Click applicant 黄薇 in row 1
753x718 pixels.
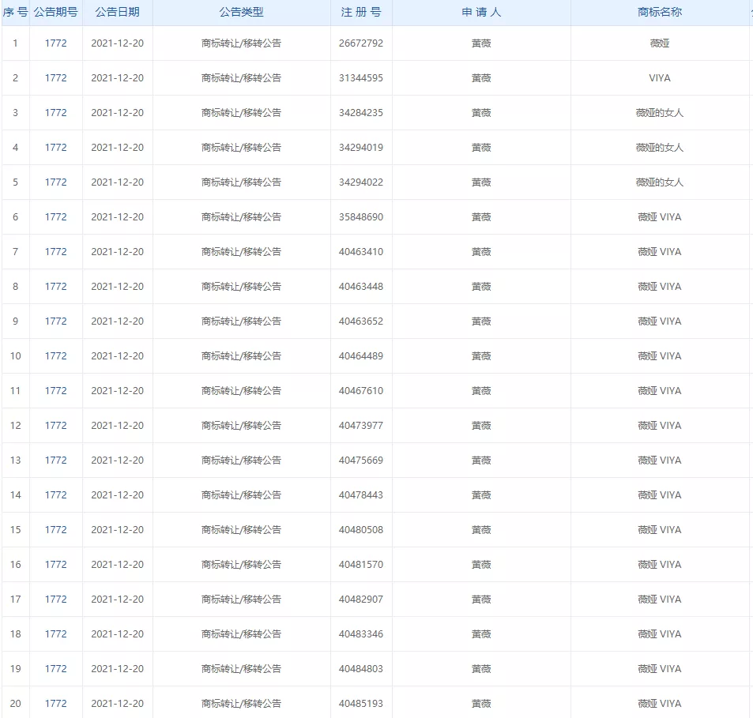pyautogui.click(x=481, y=43)
